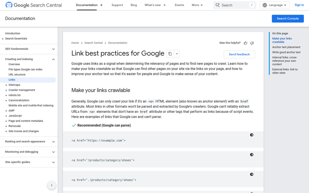Expand the Sitemaps tree item
Screen dimensions: 309x193
click(6, 85)
